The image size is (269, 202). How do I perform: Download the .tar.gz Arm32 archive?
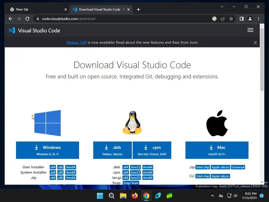click(135, 178)
